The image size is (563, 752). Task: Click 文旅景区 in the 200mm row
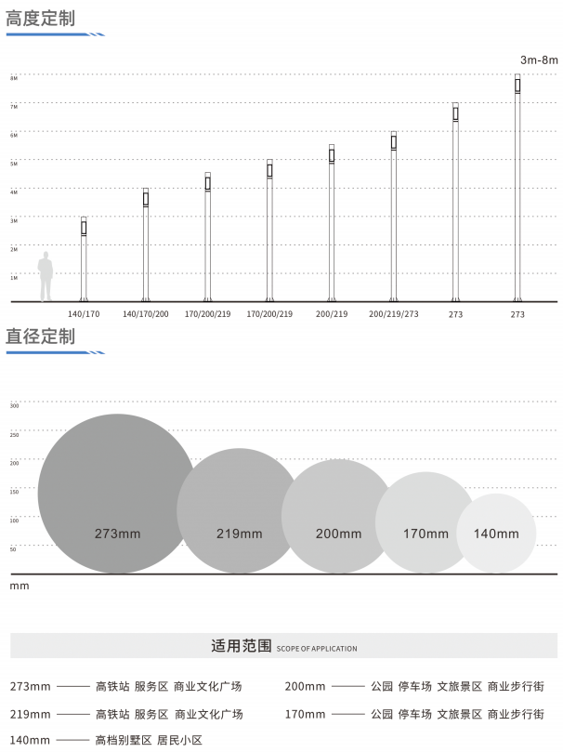460,687
